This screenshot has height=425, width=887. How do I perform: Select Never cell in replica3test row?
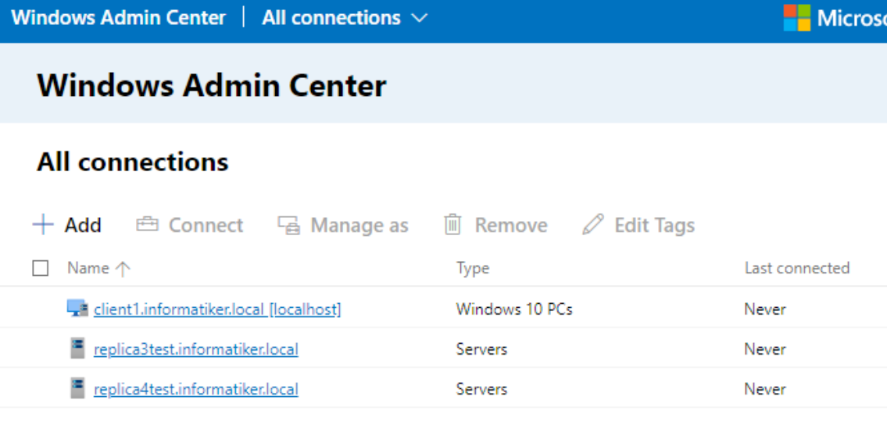pos(765,350)
